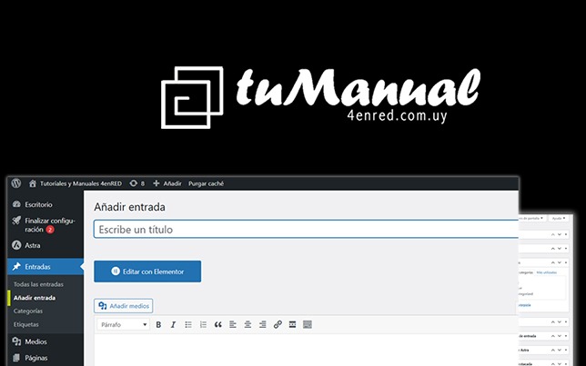Insert or edit a link

coord(278,324)
